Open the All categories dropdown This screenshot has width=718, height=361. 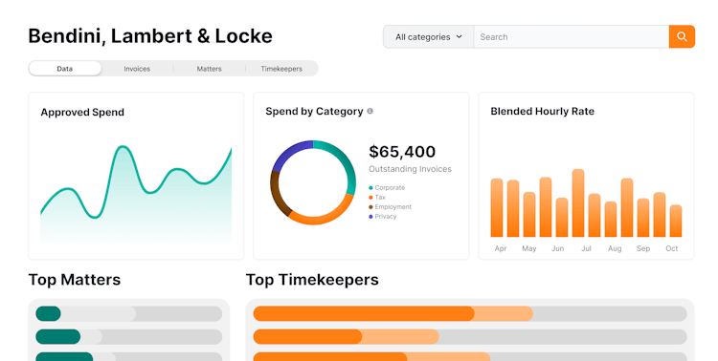(x=429, y=36)
